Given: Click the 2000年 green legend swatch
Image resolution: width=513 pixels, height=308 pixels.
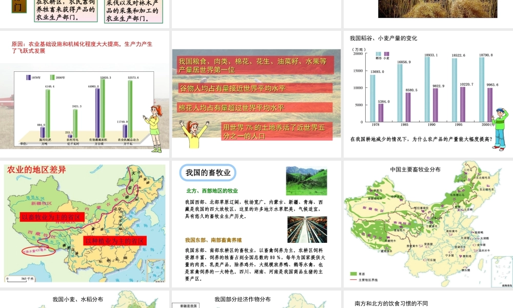Looking at the screenshot, I should click(x=52, y=77).
